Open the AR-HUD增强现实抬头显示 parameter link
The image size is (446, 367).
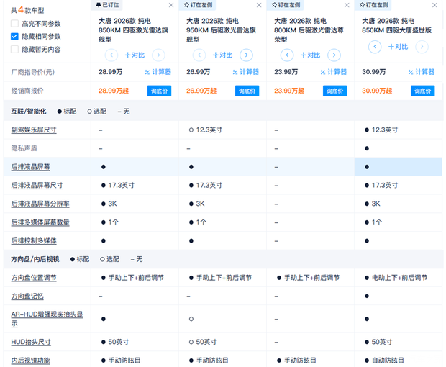click(x=47, y=319)
